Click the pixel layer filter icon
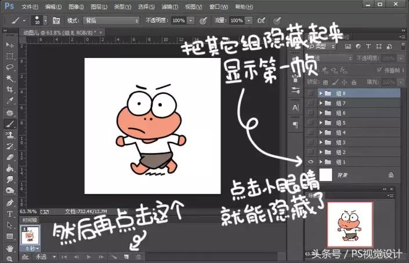 pos(348,46)
